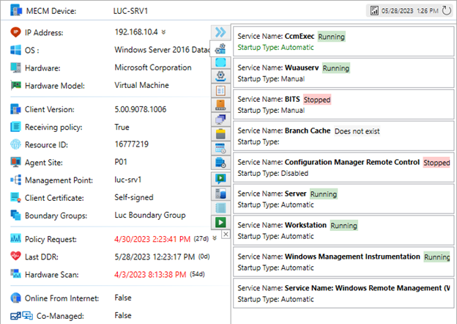
Task: Click the Client Version icon
Action: [15, 109]
